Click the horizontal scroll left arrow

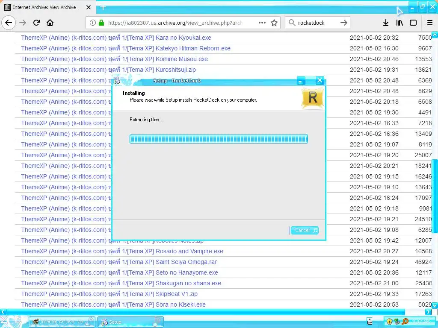3,311
